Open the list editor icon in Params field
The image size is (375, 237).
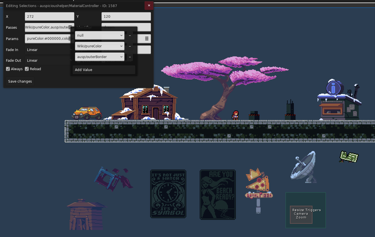[70, 39]
